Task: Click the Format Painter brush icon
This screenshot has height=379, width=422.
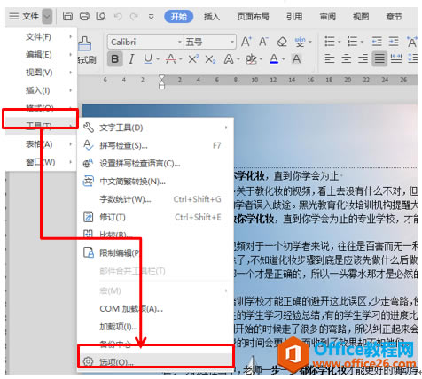Action: point(85,43)
